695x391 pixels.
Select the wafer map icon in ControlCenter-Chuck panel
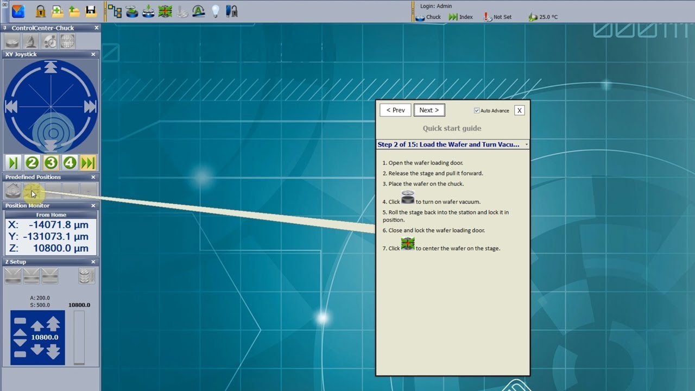[67, 41]
